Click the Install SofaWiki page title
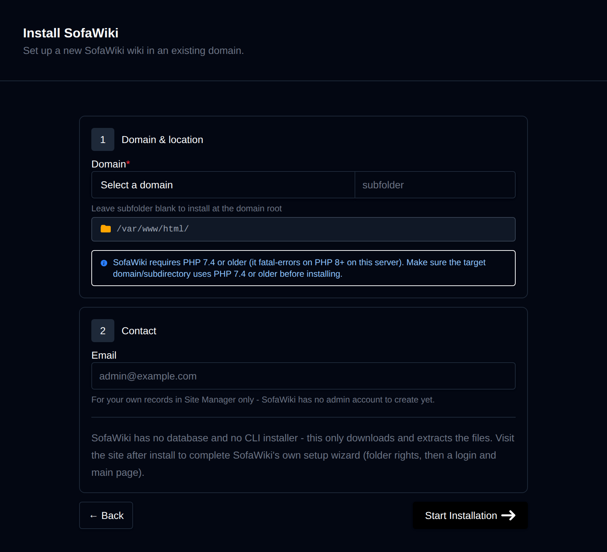This screenshot has width=607, height=552. 70,33
